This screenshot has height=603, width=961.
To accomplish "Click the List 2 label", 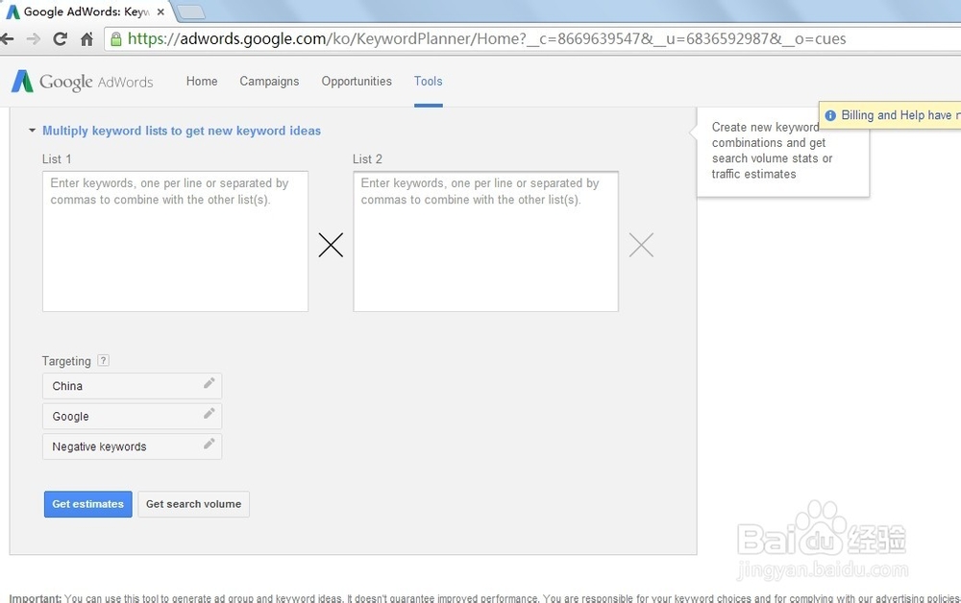I will [368, 159].
